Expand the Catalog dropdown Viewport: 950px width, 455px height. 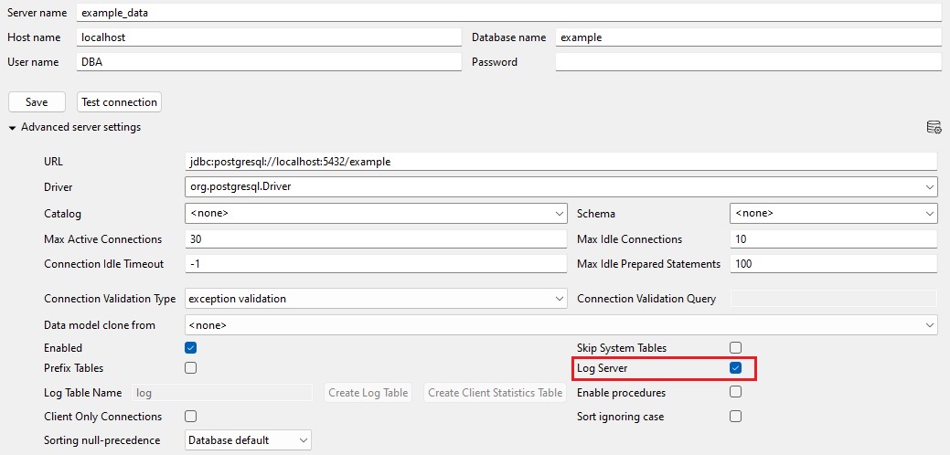coord(376,214)
